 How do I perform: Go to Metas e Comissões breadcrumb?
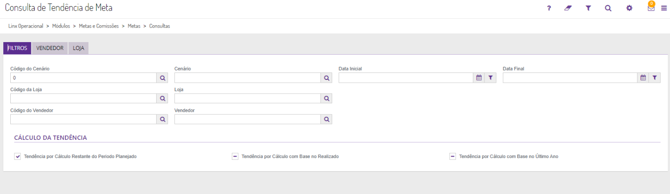99,26
